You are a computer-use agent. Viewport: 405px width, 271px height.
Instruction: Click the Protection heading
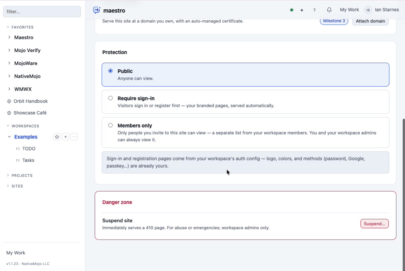[115, 52]
